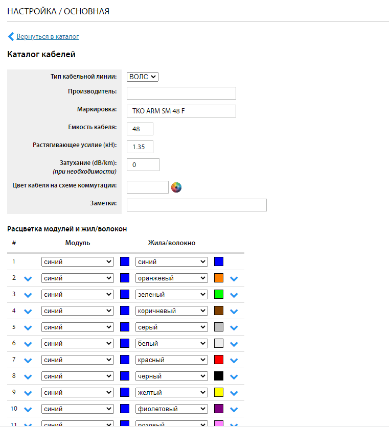This screenshot has width=389, height=428.
Task: Focus the cable color text field
Action: [x=148, y=187]
